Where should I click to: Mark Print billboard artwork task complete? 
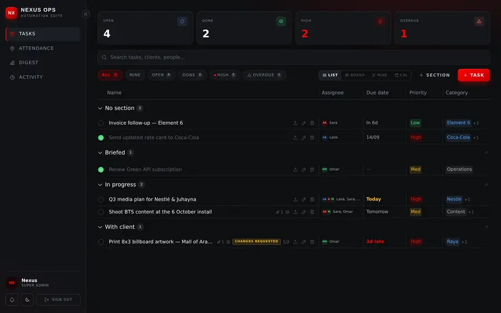point(101,242)
